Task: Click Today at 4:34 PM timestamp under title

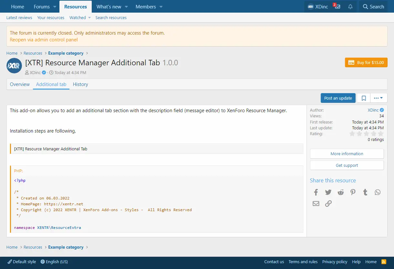Action: [x=70, y=73]
